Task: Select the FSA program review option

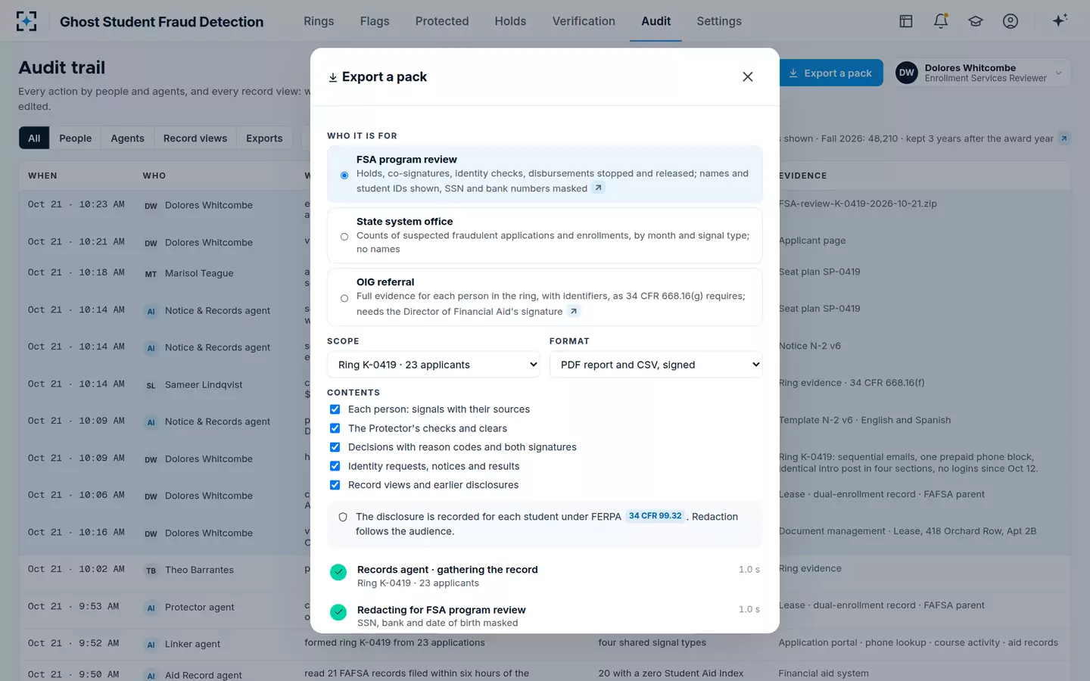Action: pos(545,174)
